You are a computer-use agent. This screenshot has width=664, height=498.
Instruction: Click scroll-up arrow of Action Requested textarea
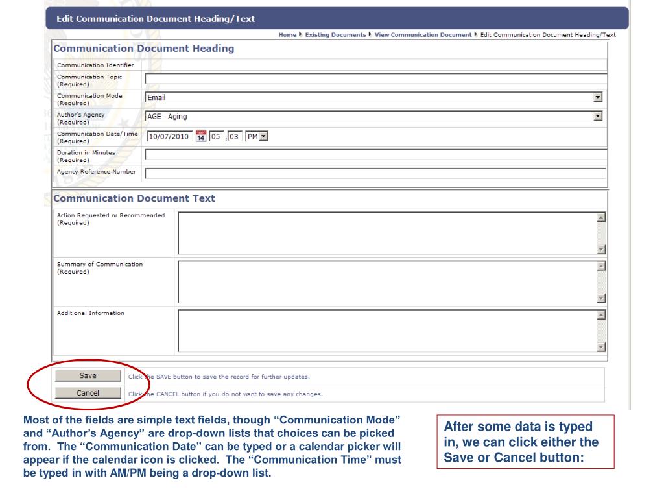tap(601, 217)
